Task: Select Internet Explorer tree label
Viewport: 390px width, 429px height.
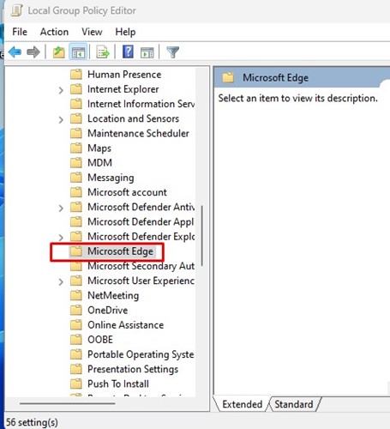Action: 123,89
